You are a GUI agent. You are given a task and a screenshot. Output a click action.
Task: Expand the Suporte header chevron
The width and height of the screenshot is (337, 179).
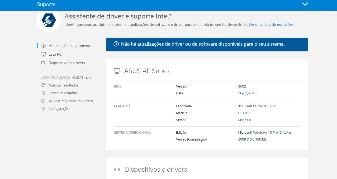coord(305,4)
